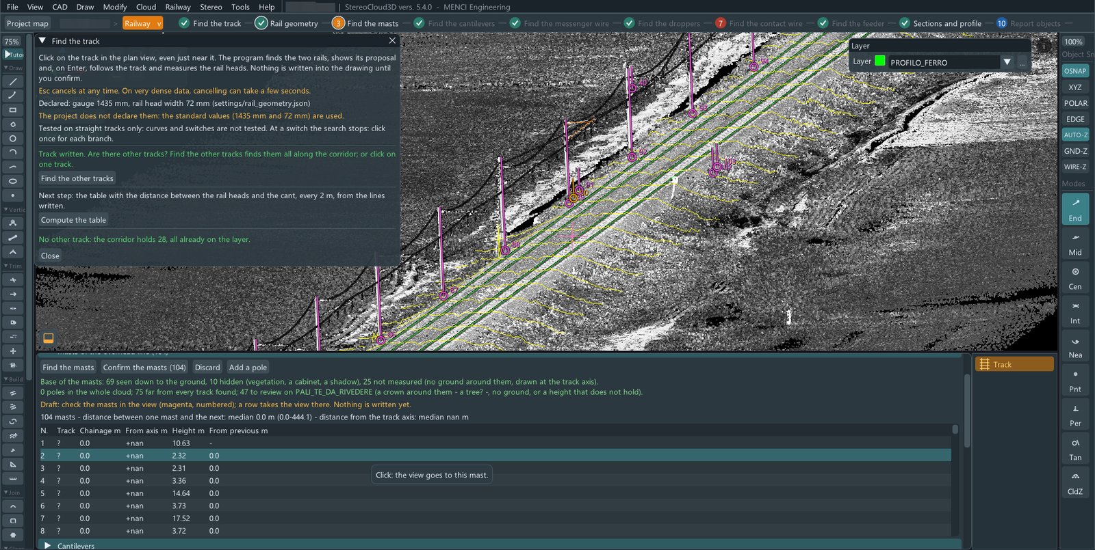Click Confirm the masts (104) button

click(x=144, y=368)
